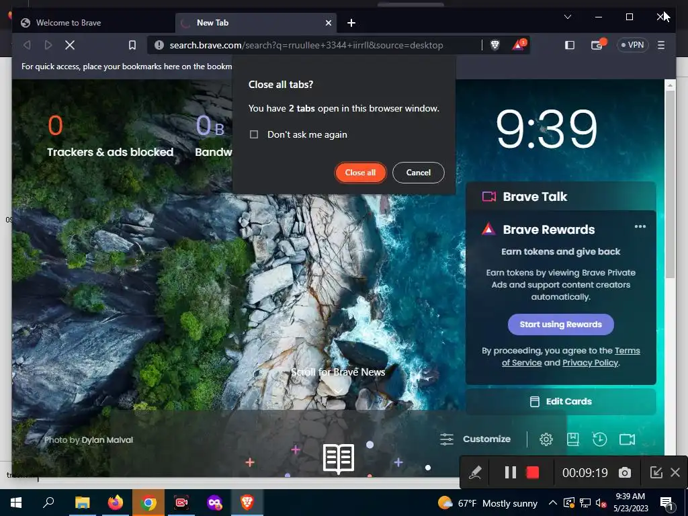Click Edit Cards button
This screenshot has height=516, width=688.
[x=560, y=402]
